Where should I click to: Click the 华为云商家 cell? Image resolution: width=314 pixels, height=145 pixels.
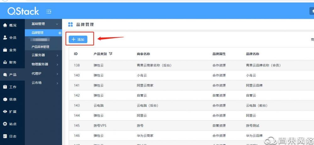[145, 136]
